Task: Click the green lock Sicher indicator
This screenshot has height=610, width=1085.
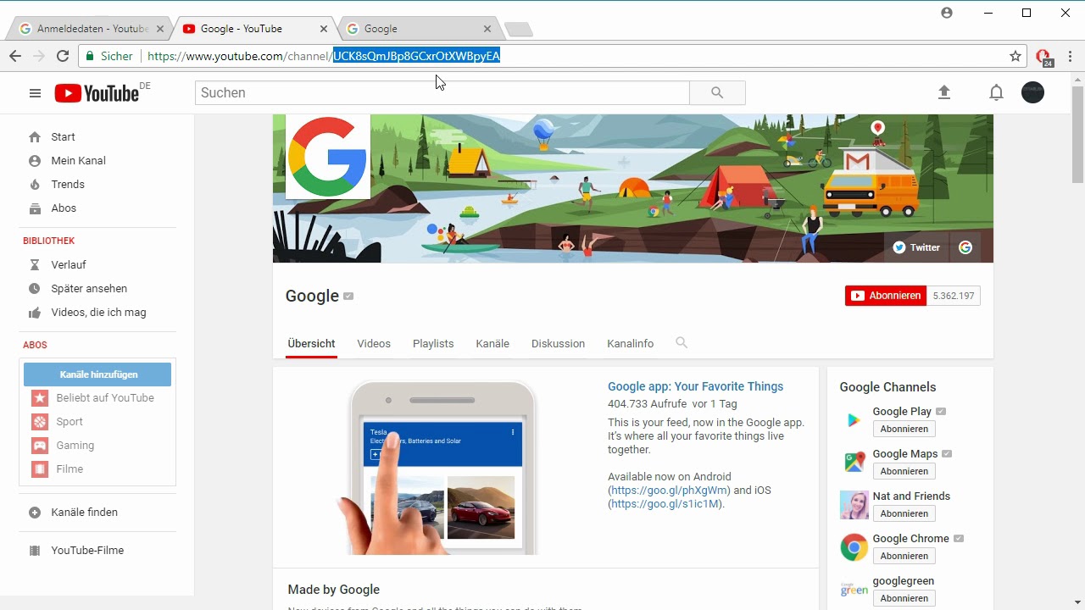Action: tap(108, 56)
